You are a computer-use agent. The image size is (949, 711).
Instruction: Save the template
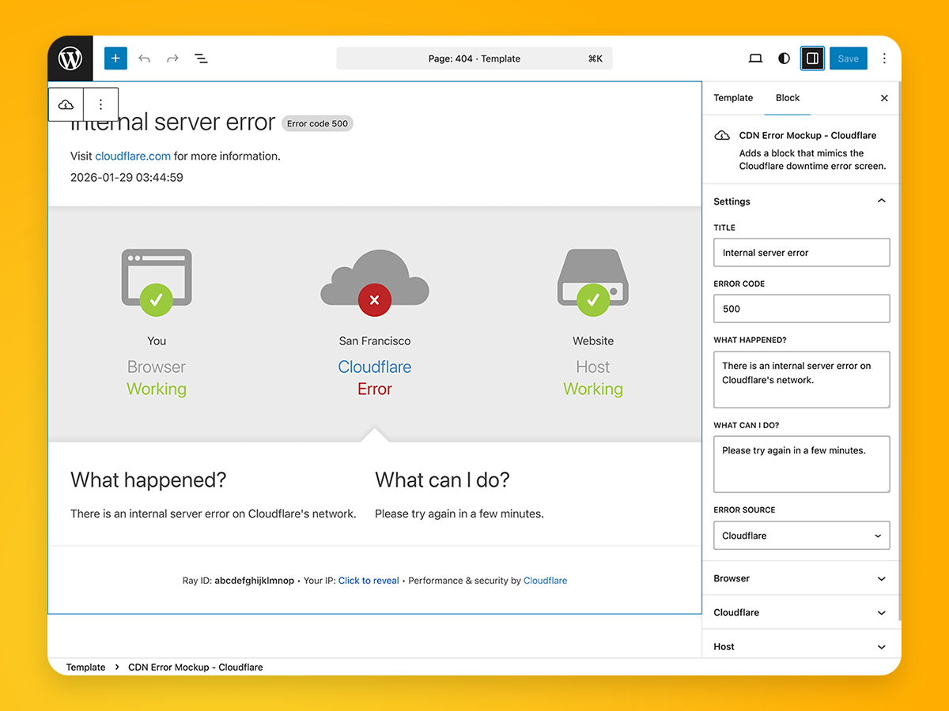coord(848,58)
